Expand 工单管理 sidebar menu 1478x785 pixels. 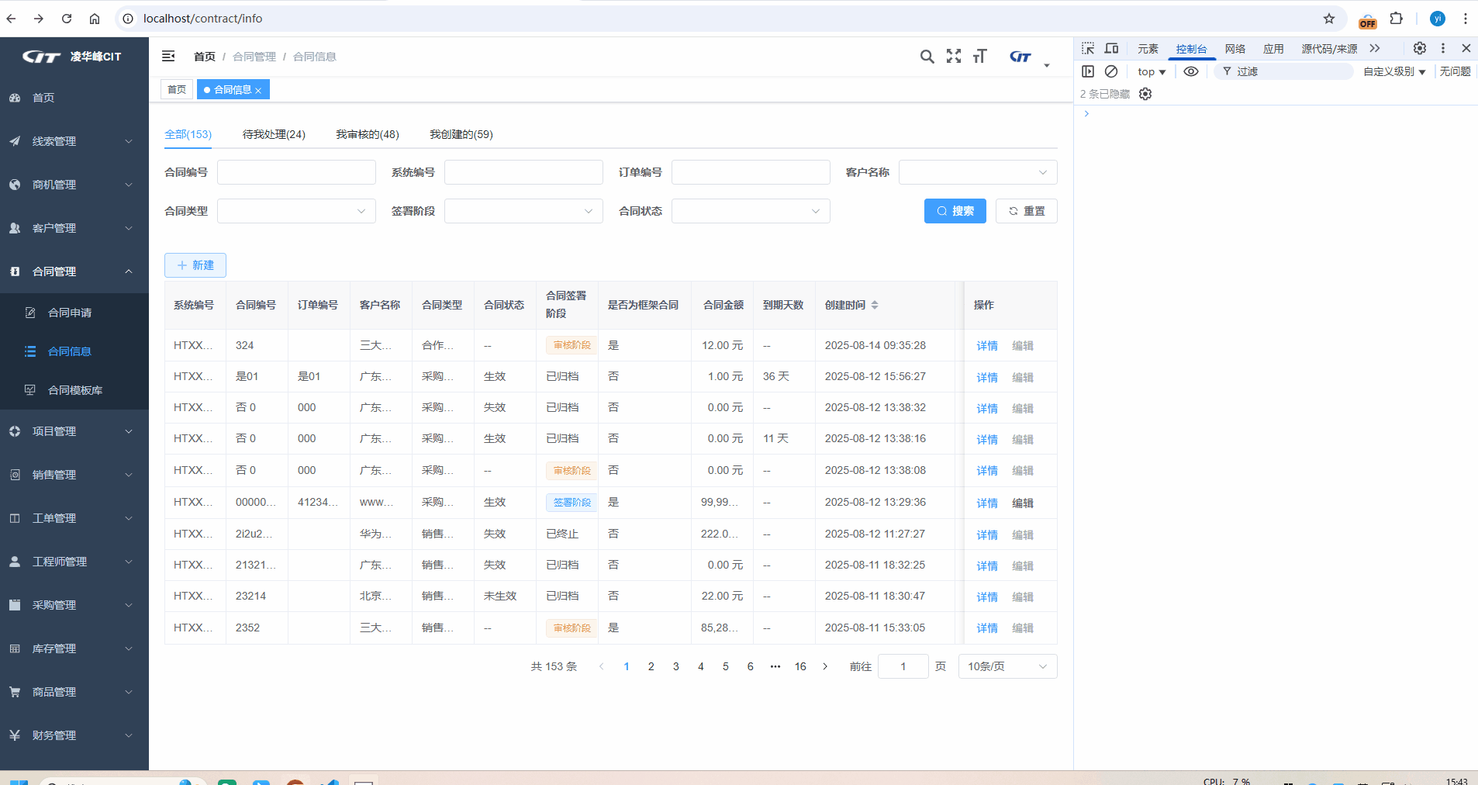tap(74, 518)
